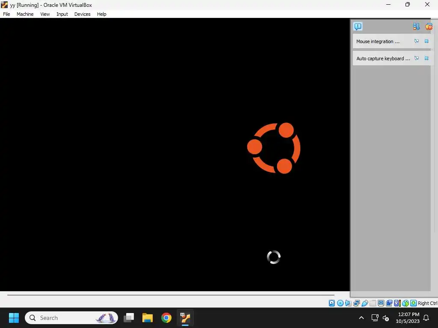Open the USB devices status icon
The height and width of the screenshot is (328, 438).
(x=364, y=303)
